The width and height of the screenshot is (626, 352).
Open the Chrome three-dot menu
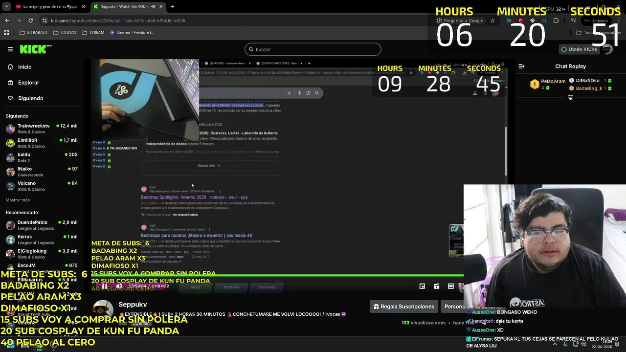point(619,21)
